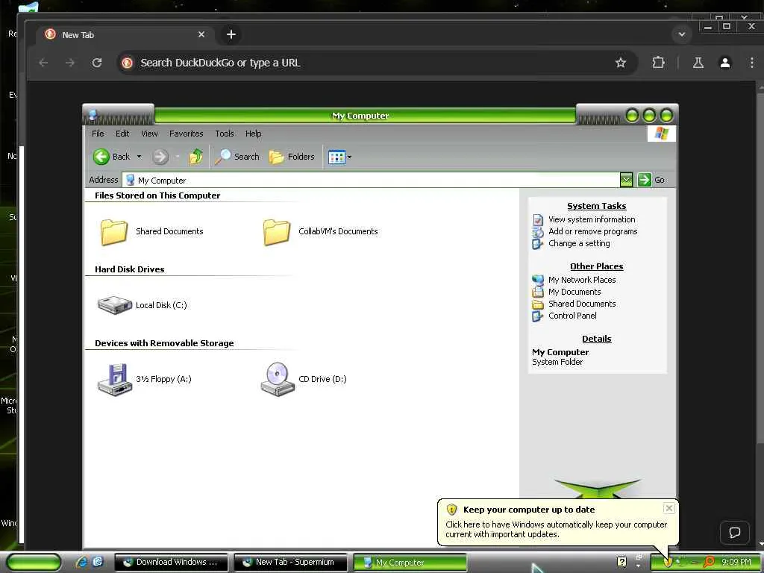This screenshot has height=573, width=764.
Task: Go up one folder level
Action: 196,157
